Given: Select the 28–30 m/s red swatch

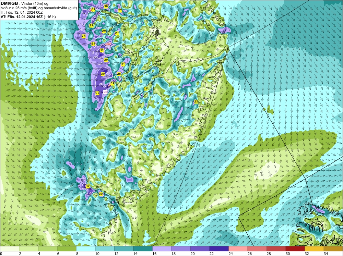Looking at the screenshot, I should (x=276, y=249).
